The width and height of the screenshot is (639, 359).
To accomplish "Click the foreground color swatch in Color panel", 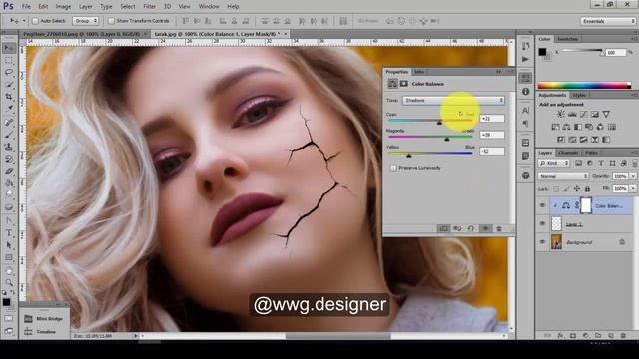I will [542, 52].
